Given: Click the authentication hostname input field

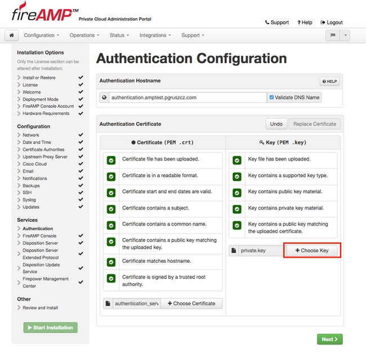Looking at the screenshot, I should coord(188,97).
